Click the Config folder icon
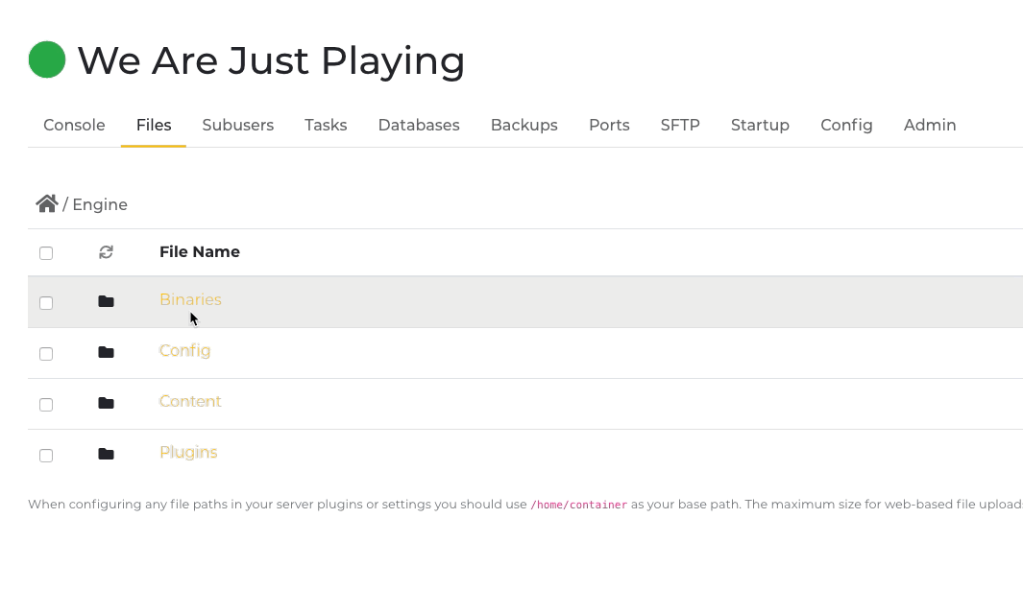 (106, 352)
